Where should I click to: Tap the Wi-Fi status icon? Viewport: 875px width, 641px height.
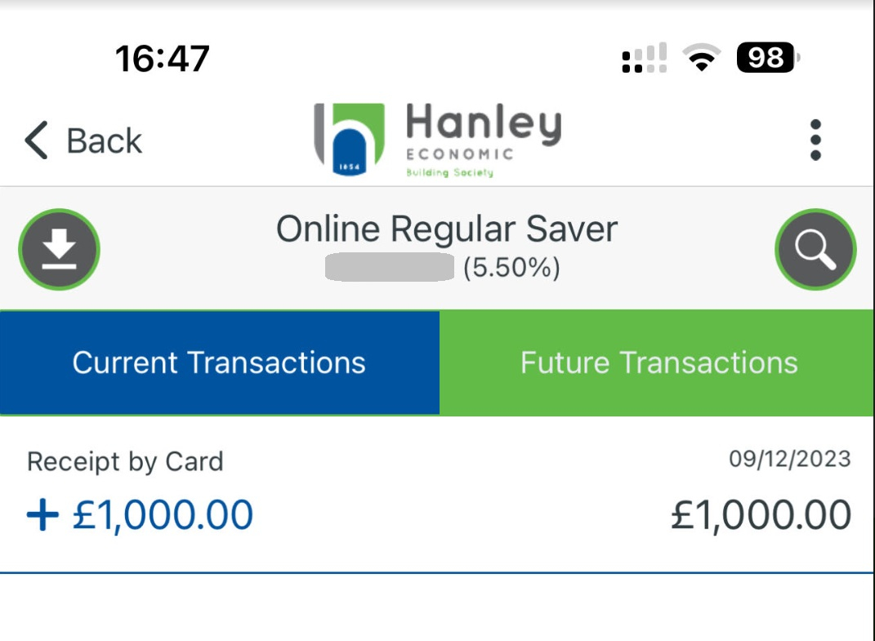click(702, 57)
